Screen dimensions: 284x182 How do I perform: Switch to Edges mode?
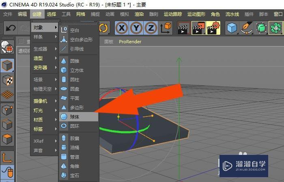click(x=7, y=125)
